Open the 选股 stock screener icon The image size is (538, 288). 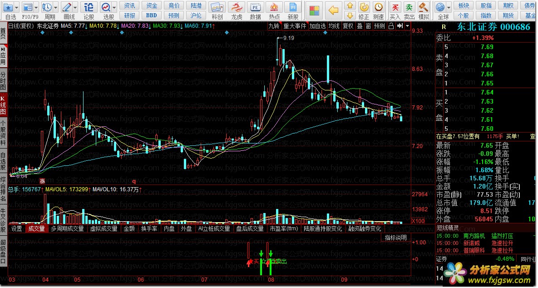(x=106, y=7)
